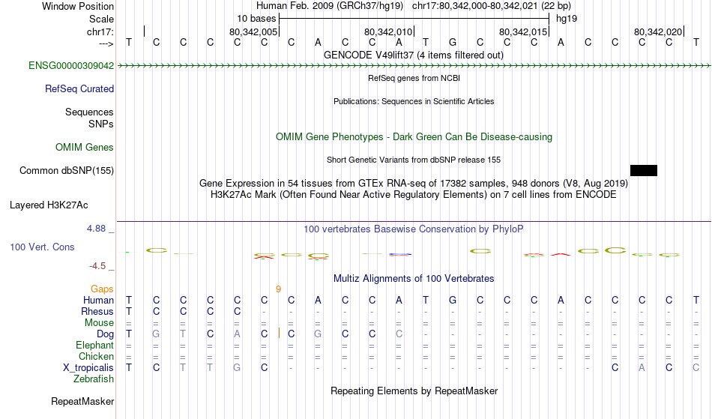This screenshot has height=419, width=712.
Task: Click the orange insertion bar in Dog row
Action: pos(279,334)
